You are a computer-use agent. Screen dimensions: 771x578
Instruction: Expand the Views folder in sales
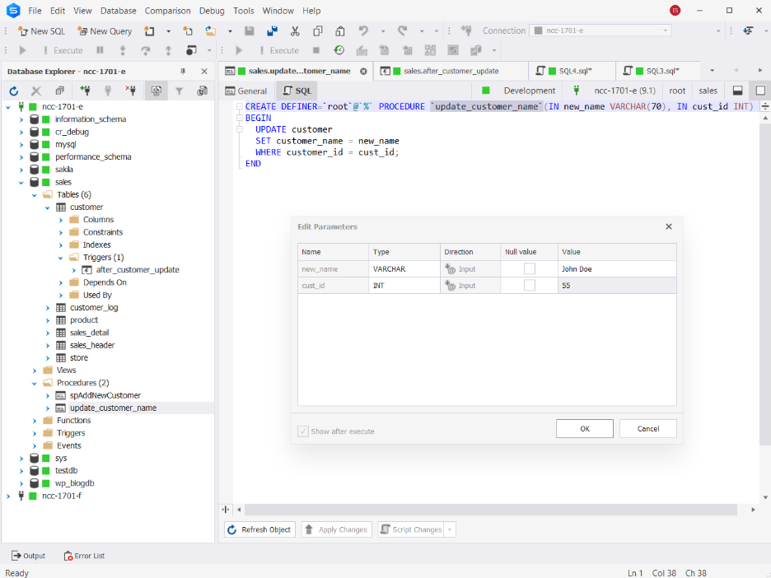click(35, 370)
